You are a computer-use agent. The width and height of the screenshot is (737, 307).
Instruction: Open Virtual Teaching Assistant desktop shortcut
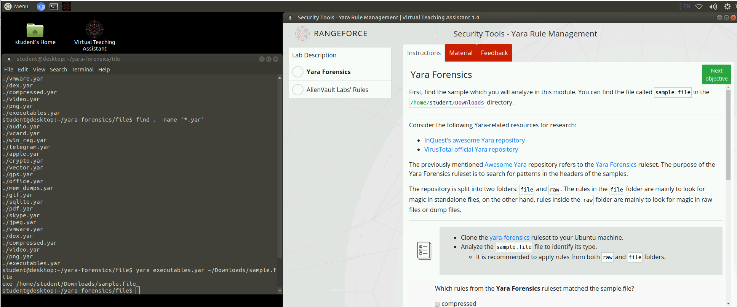(94, 35)
